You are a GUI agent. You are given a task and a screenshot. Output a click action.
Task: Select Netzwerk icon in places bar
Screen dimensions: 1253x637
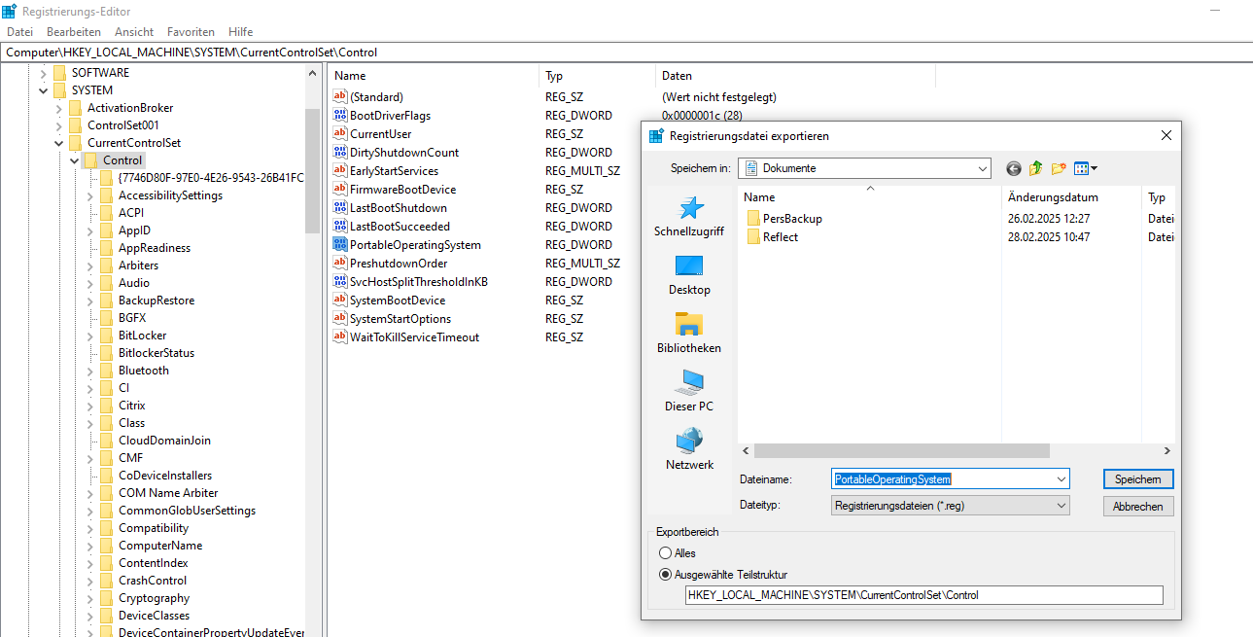click(x=689, y=441)
